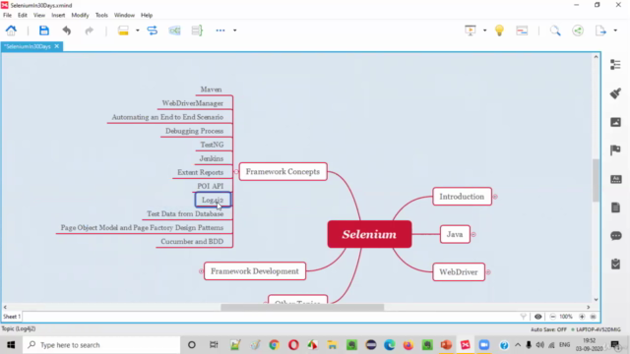Share the mind map

(578, 30)
